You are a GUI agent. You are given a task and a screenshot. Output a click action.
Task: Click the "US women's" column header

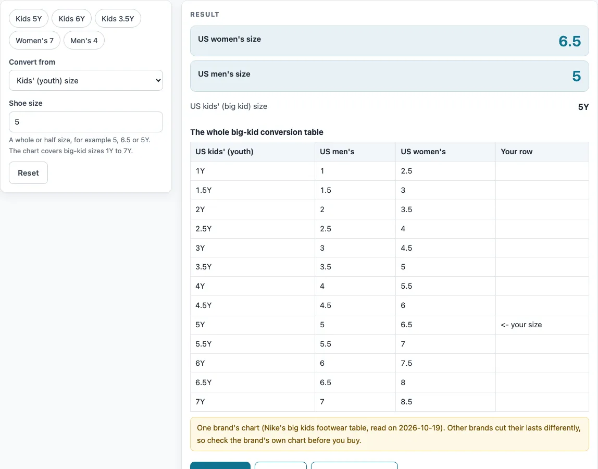(x=445, y=152)
